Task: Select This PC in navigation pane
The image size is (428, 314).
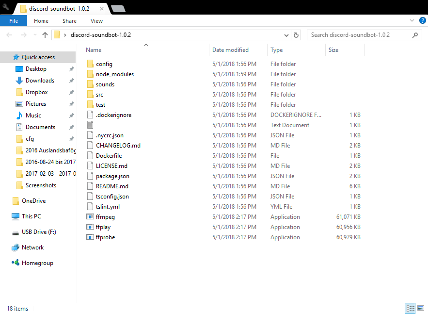Action: click(x=32, y=216)
